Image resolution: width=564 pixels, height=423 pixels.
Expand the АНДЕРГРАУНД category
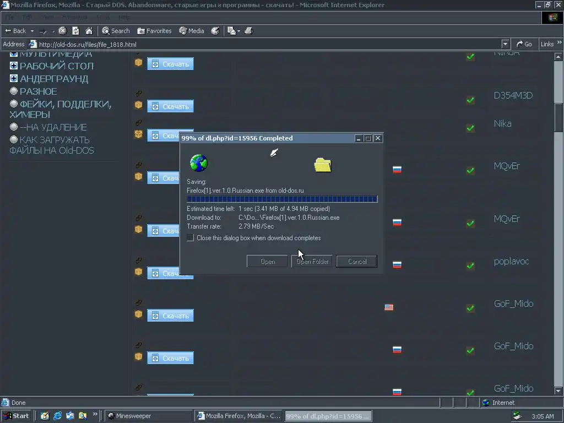click(x=14, y=78)
